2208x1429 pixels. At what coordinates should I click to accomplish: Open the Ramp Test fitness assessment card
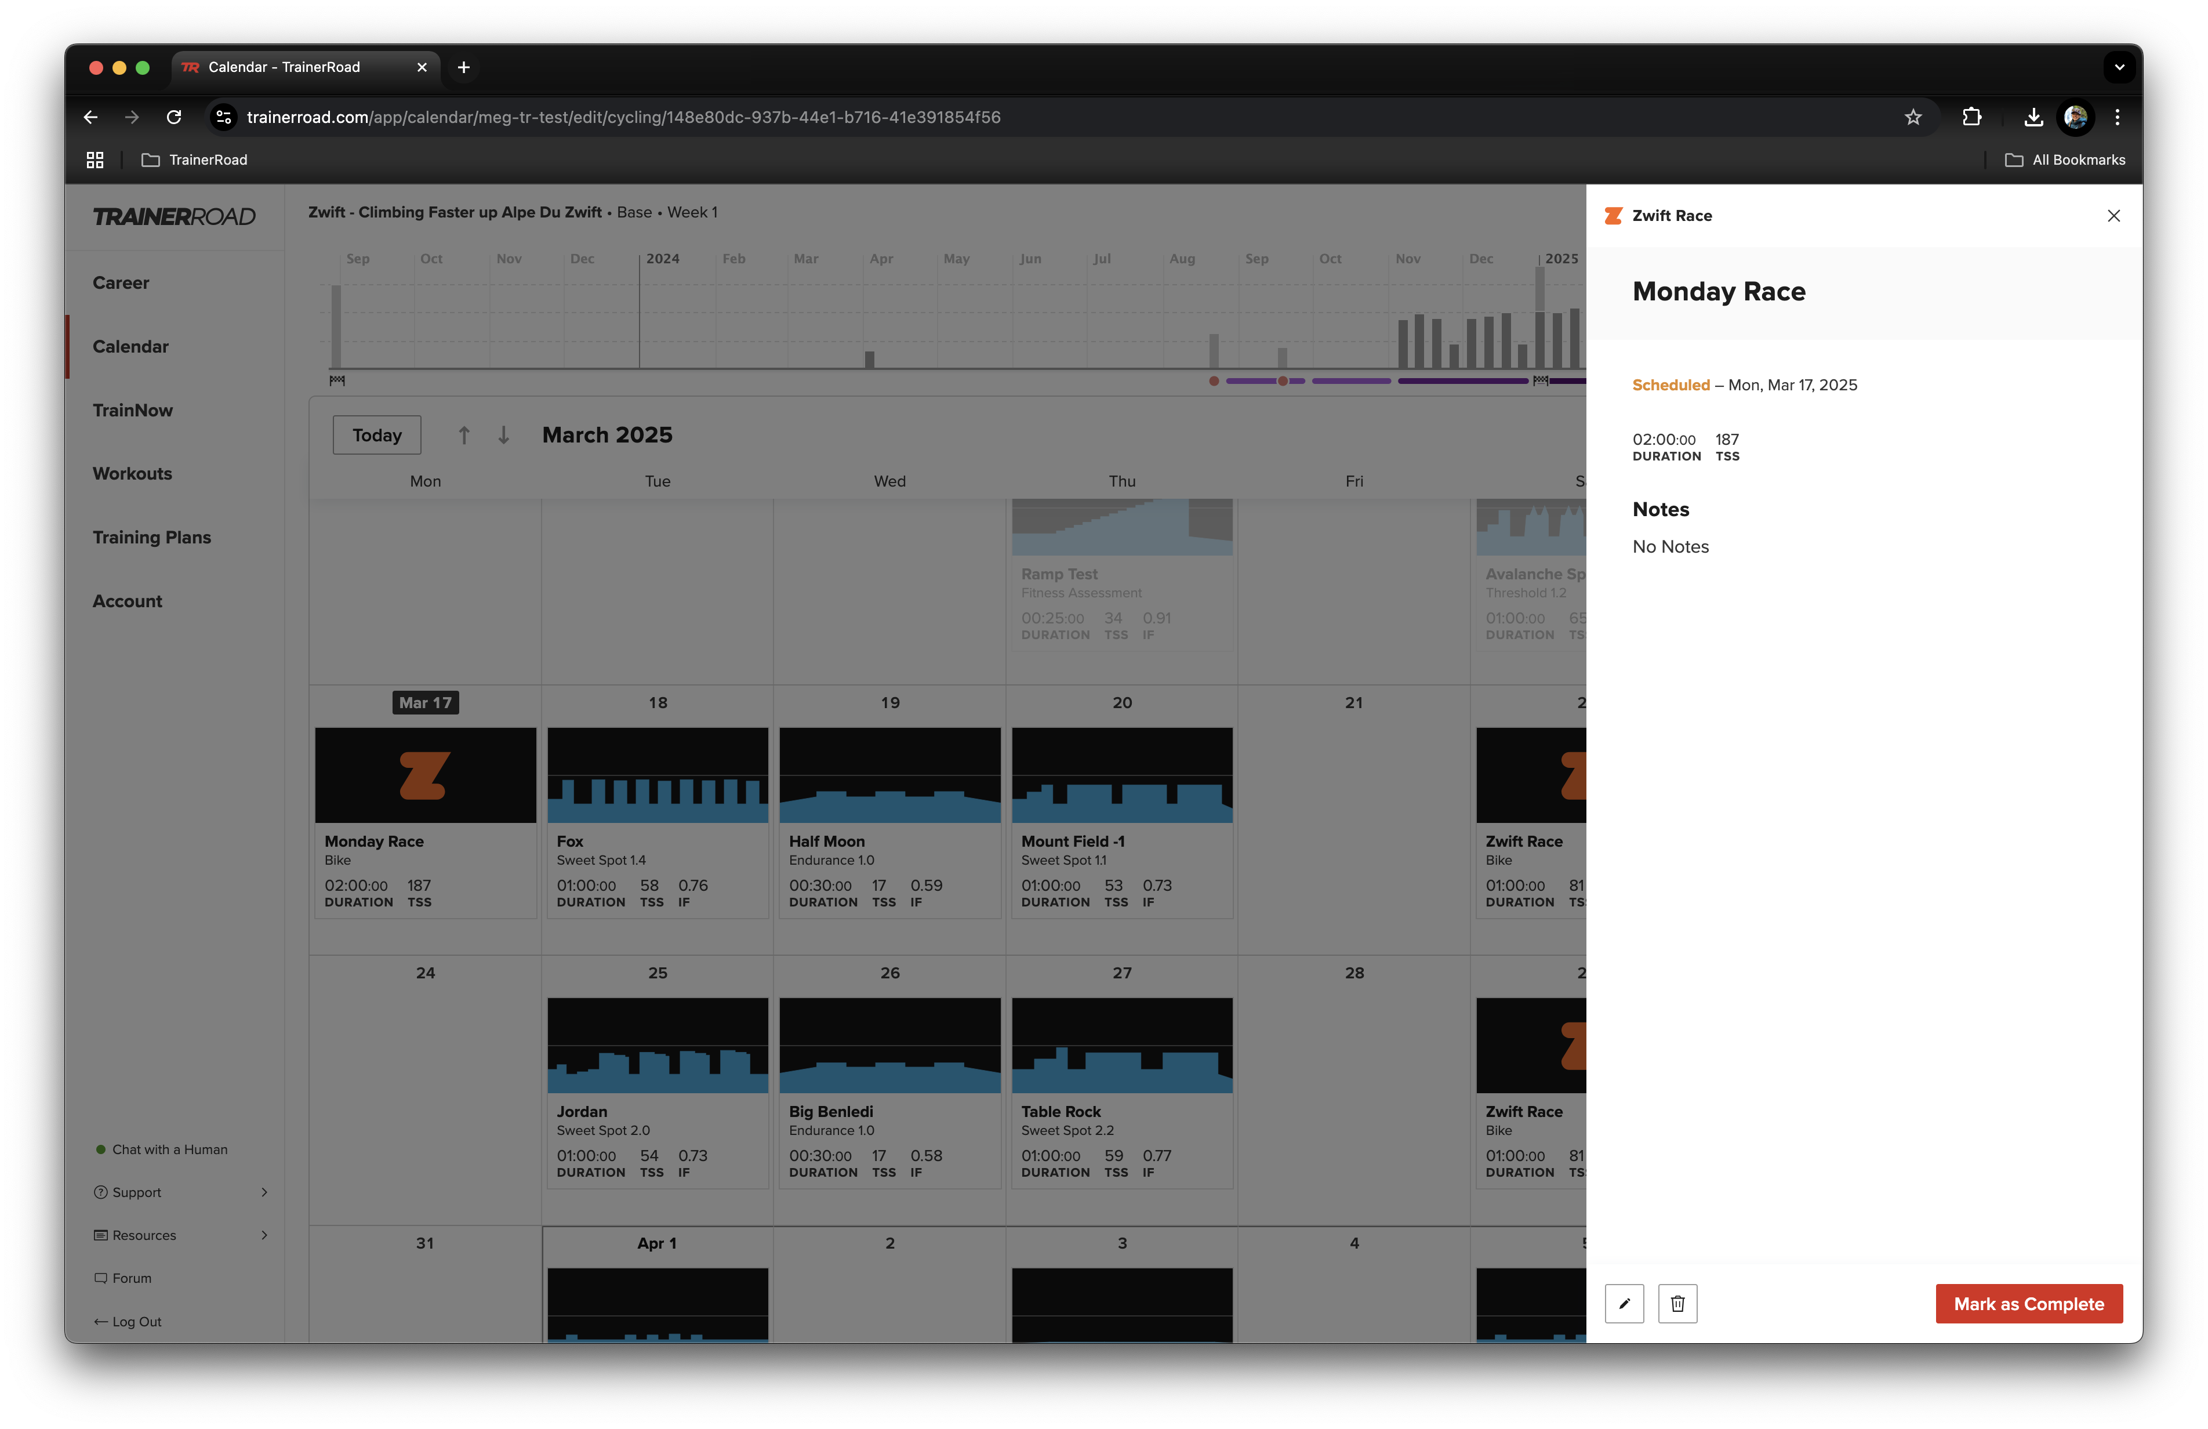point(1123,574)
